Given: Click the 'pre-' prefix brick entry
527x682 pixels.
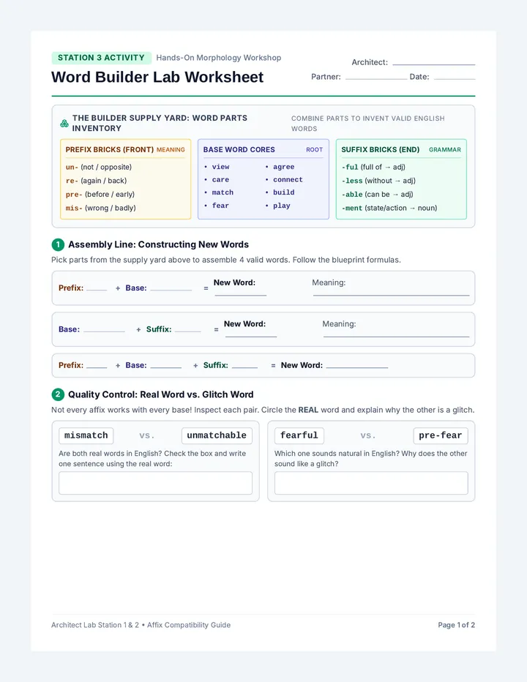Looking at the screenshot, I should [100, 195].
